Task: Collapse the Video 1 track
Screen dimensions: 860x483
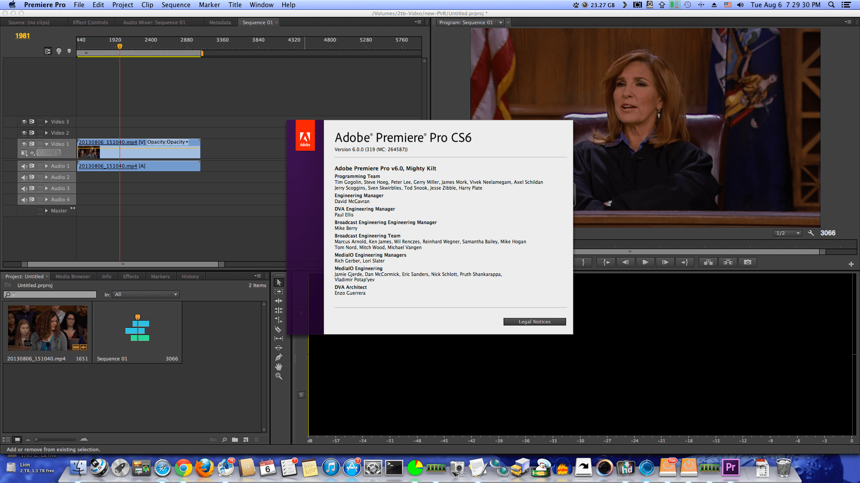Action: (x=46, y=144)
